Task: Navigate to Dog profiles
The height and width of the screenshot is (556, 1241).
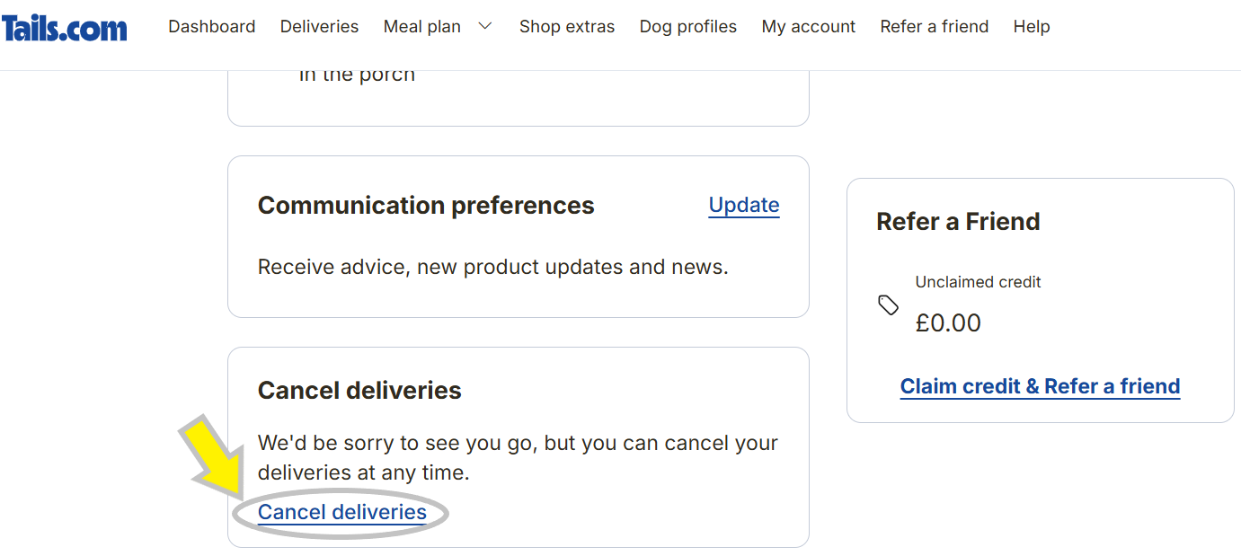Action: (687, 27)
